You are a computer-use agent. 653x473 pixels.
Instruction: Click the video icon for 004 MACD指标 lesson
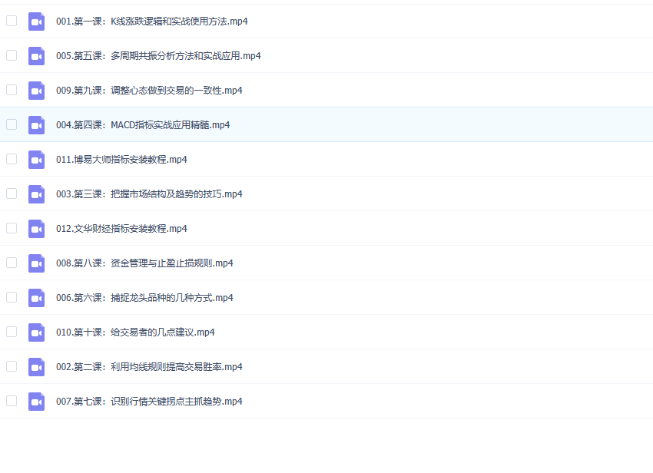point(36,124)
